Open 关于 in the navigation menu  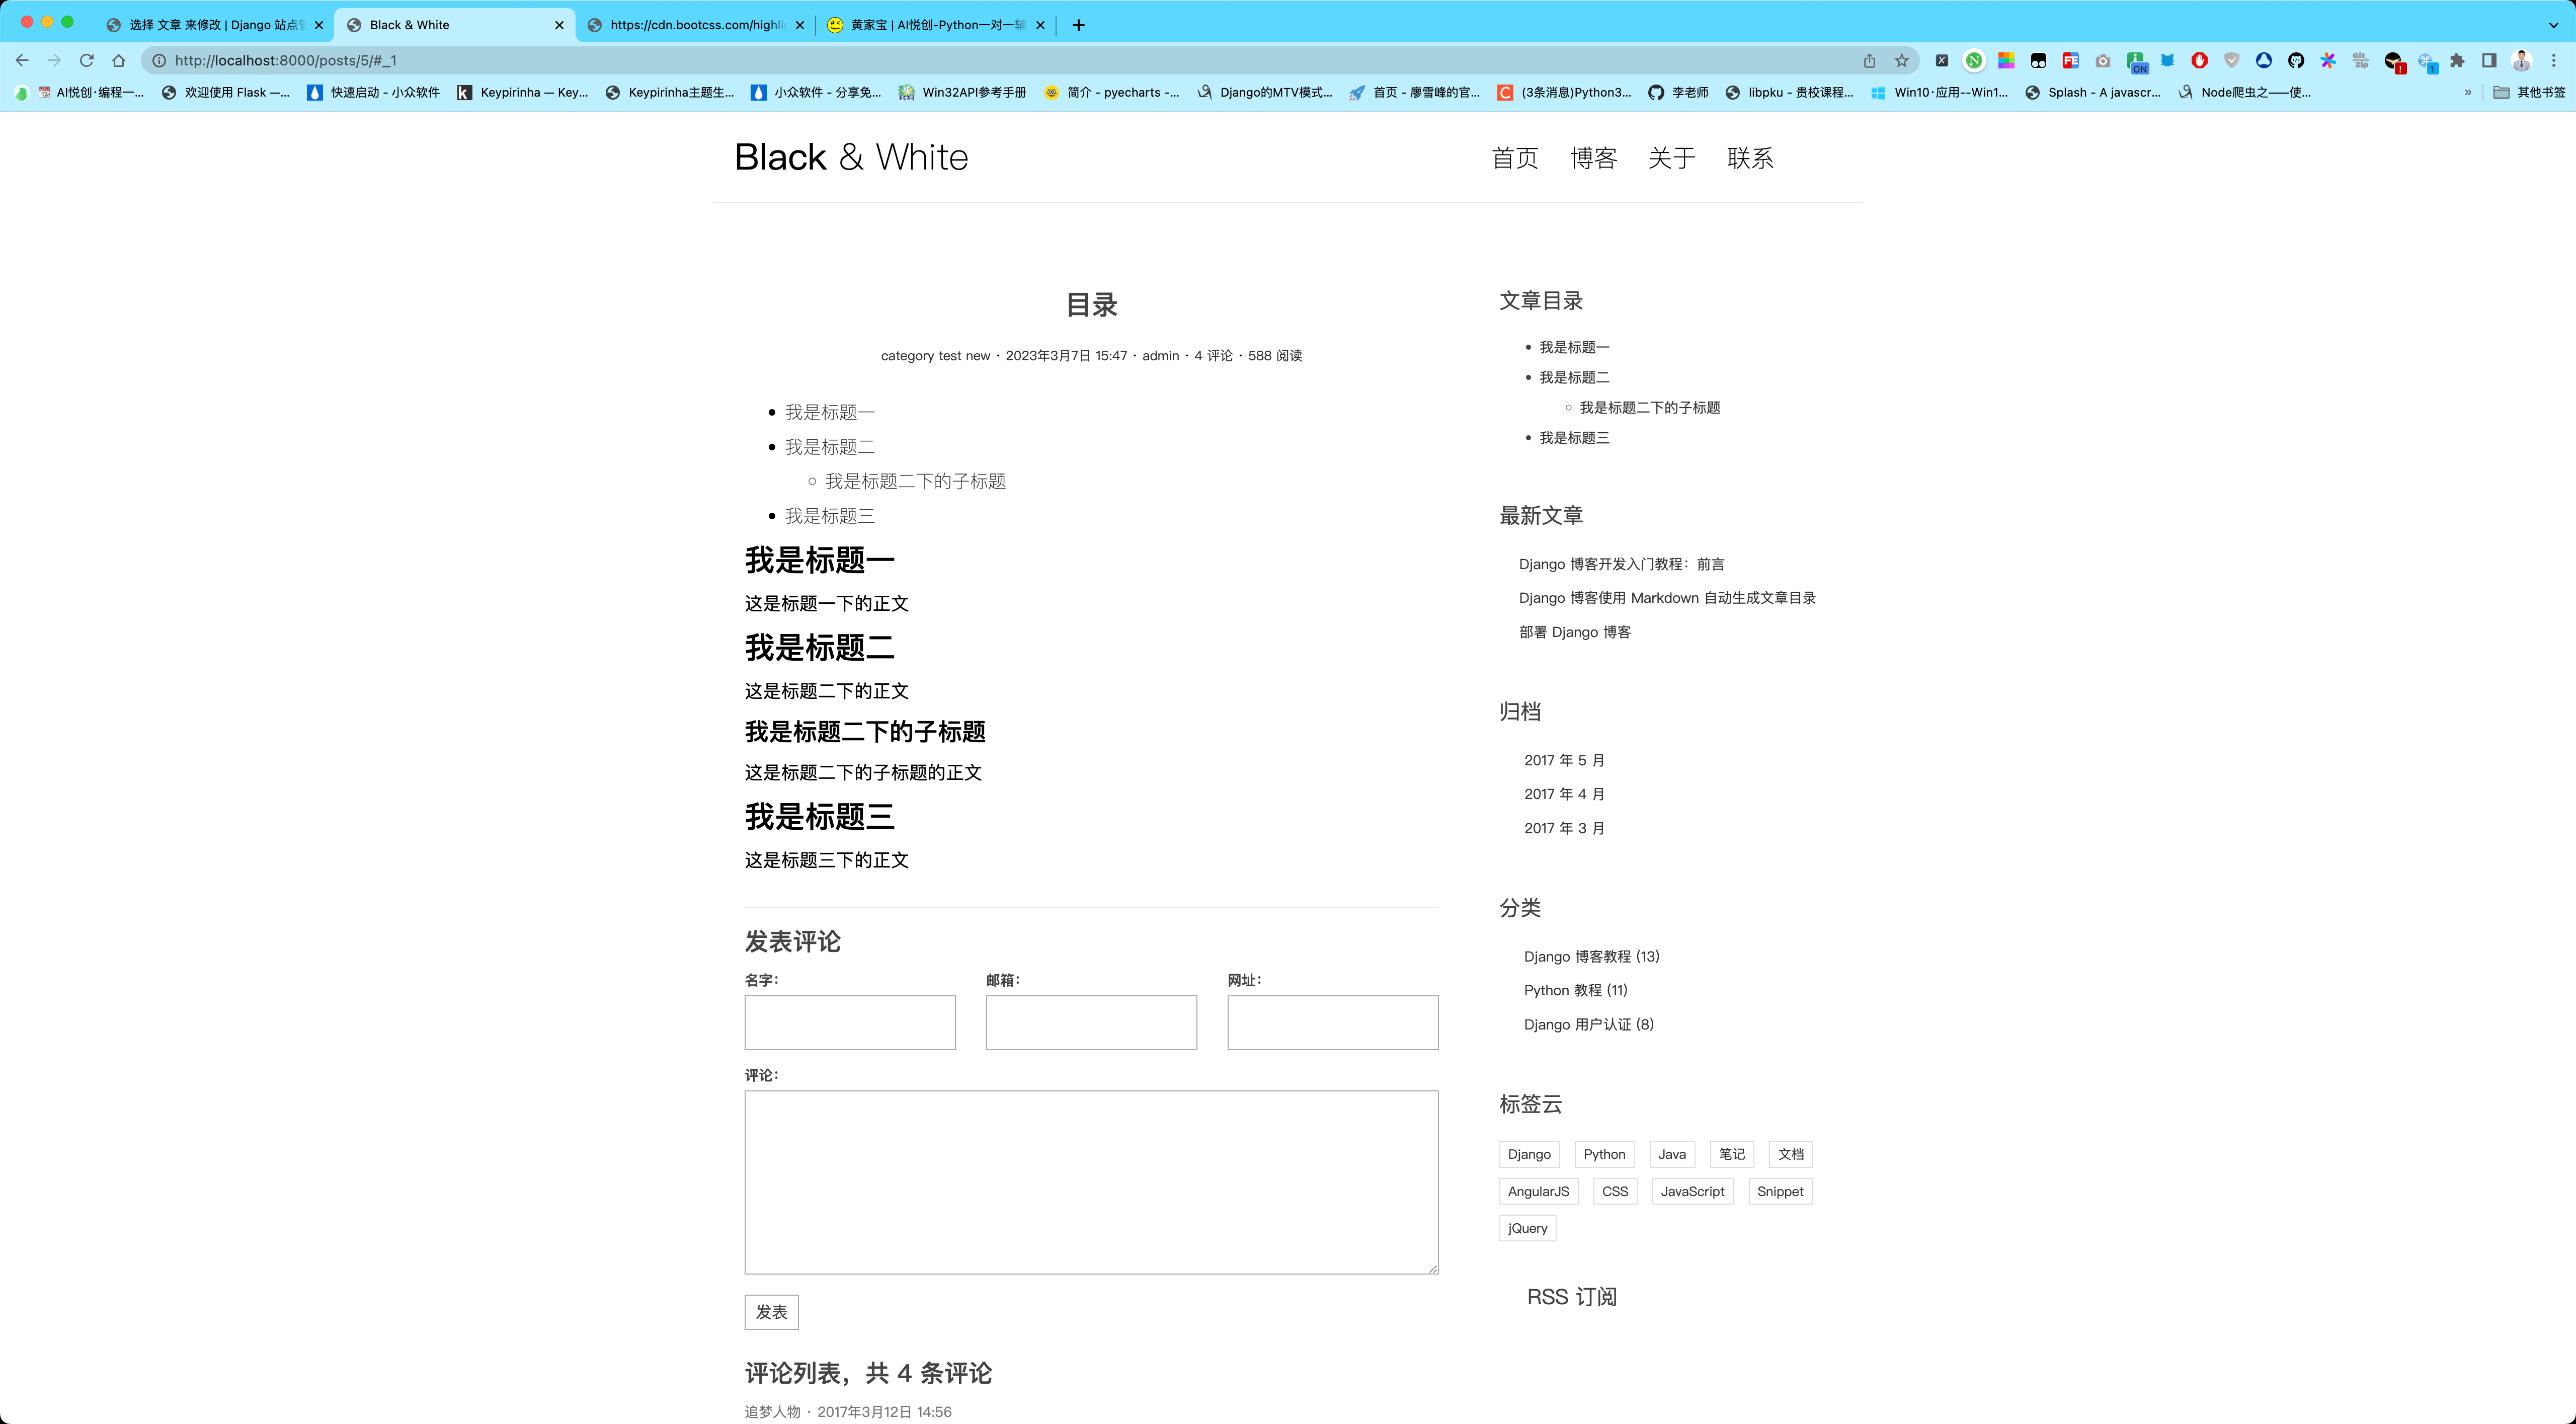(x=1671, y=158)
